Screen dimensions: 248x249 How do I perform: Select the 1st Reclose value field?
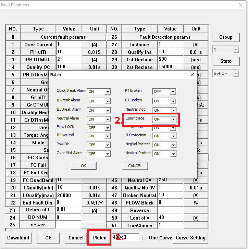point(170,59)
